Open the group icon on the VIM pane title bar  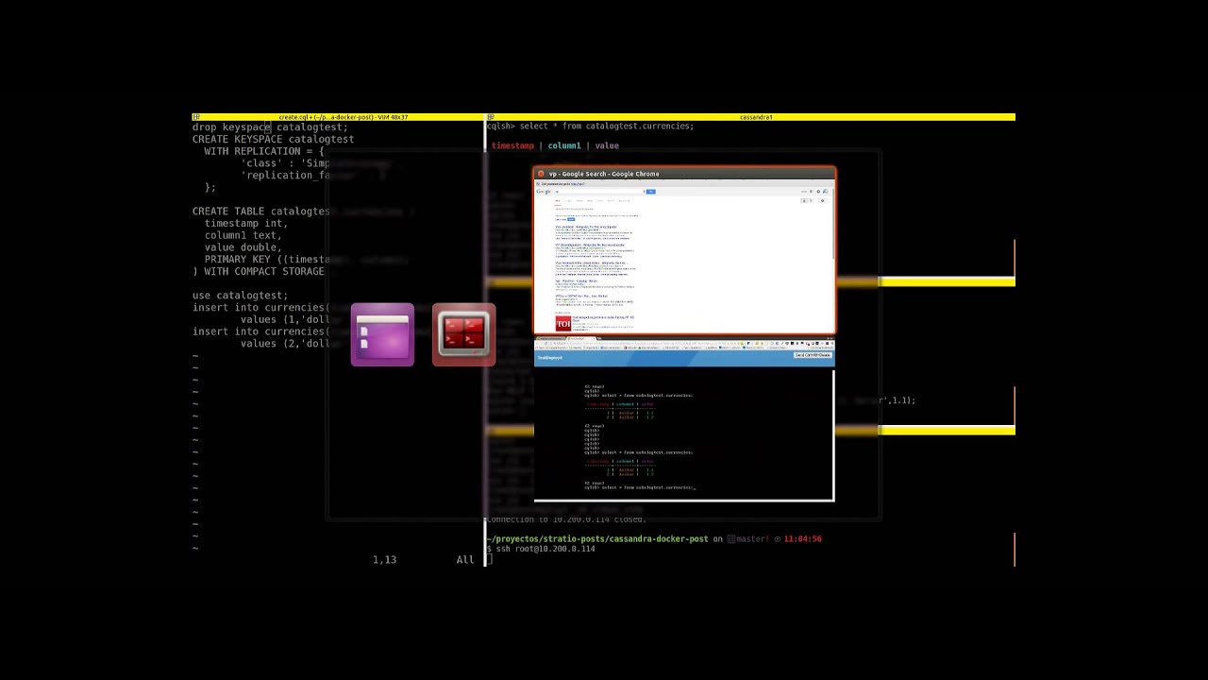196,117
